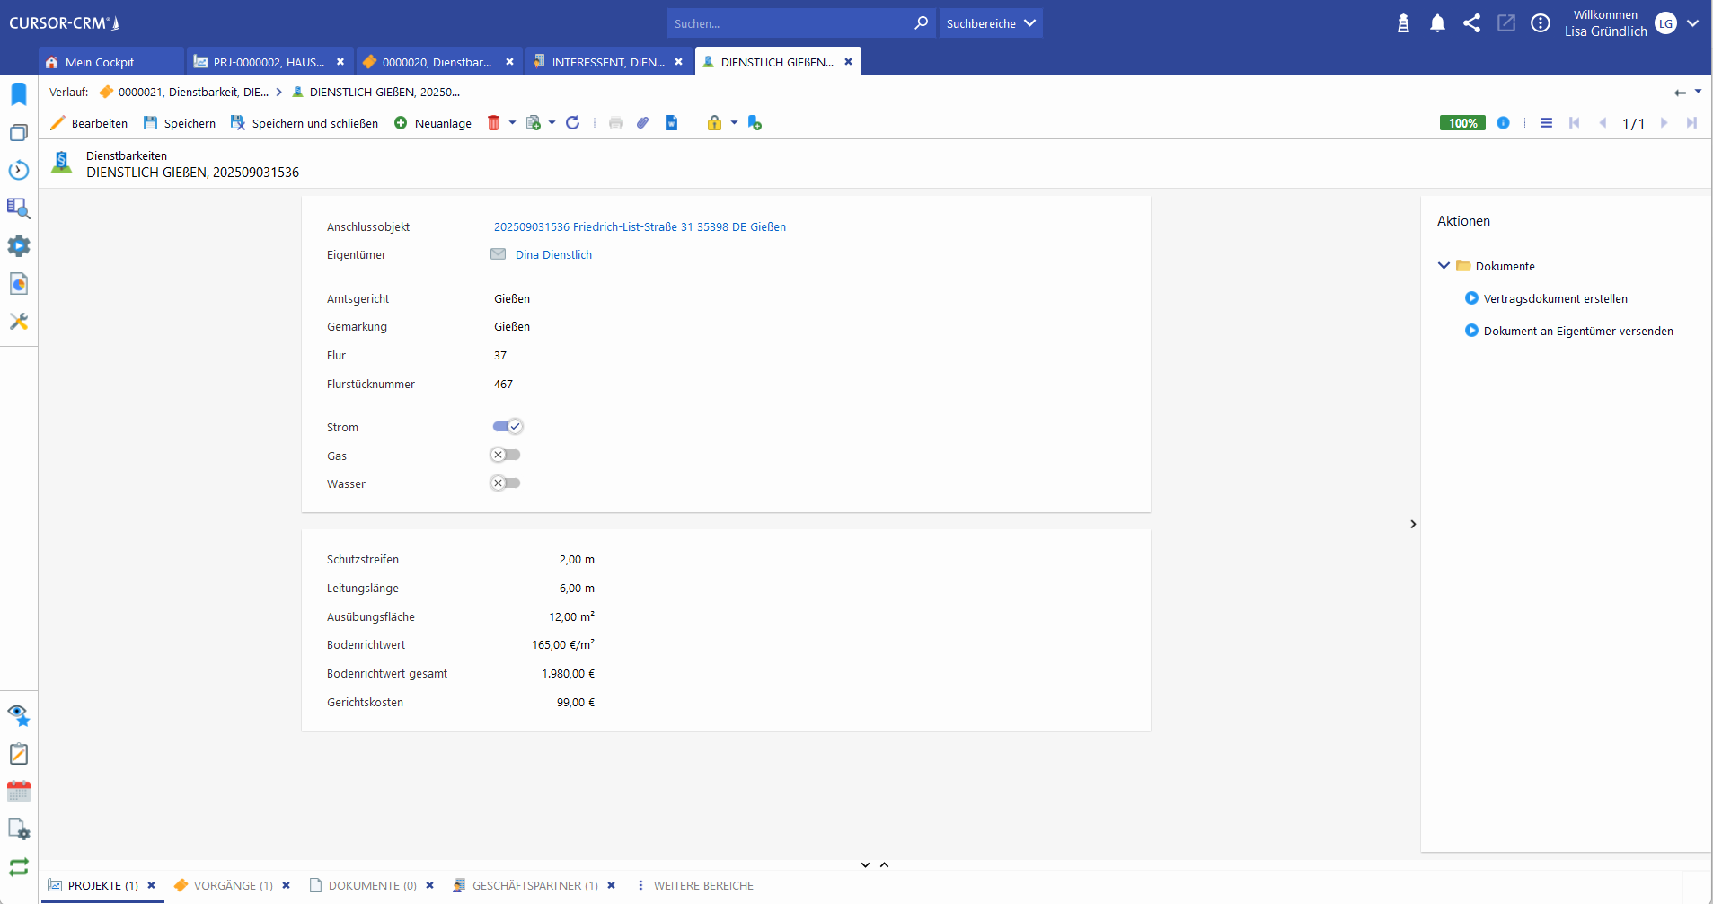Enable the Gas toggle
Image resolution: width=1713 pixels, height=904 pixels.
tap(506, 456)
